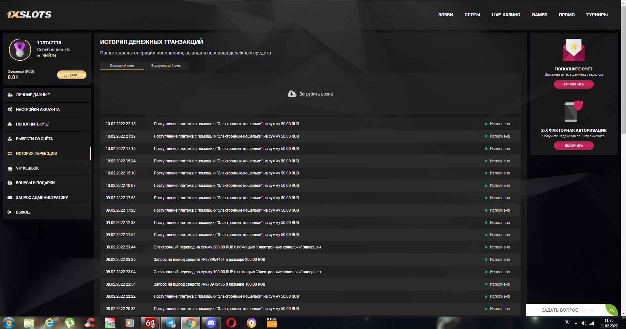Click the cloud download archive icon

292,94
